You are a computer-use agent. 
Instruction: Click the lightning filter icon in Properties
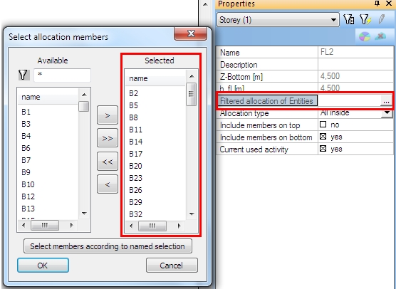[365, 19]
